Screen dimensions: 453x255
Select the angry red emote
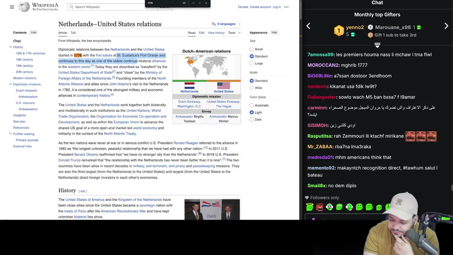tap(320, 207)
